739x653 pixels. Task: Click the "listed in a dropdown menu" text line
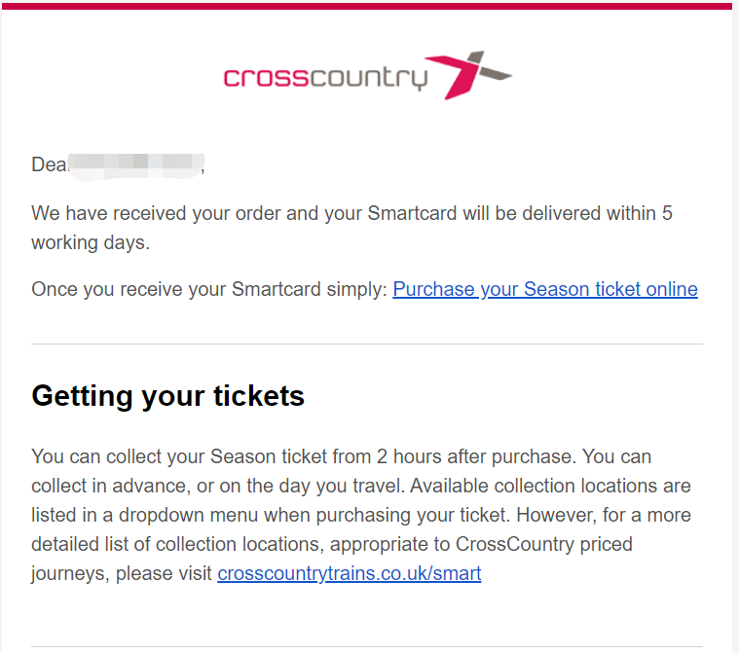point(361,515)
